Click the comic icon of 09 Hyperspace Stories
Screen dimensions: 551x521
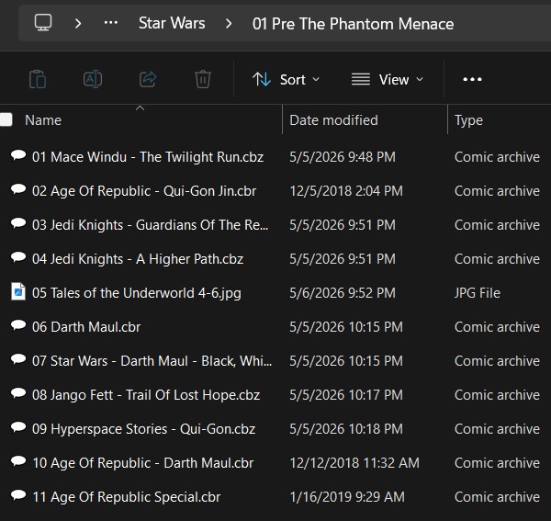coord(18,427)
